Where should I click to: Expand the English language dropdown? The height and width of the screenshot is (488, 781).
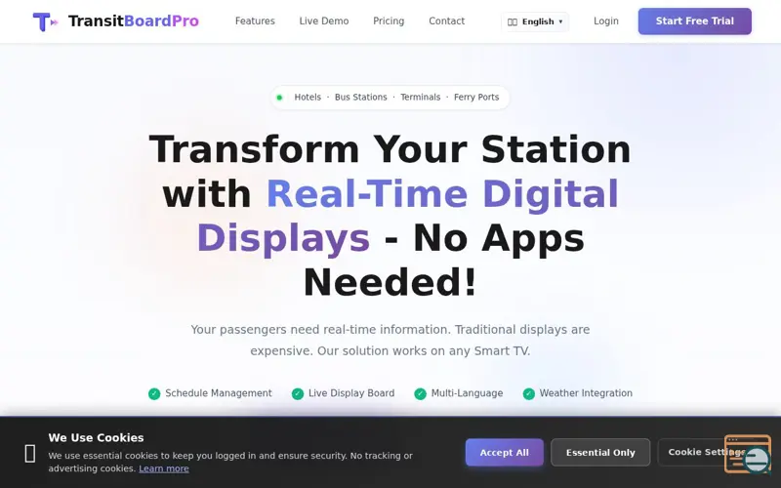(x=535, y=21)
